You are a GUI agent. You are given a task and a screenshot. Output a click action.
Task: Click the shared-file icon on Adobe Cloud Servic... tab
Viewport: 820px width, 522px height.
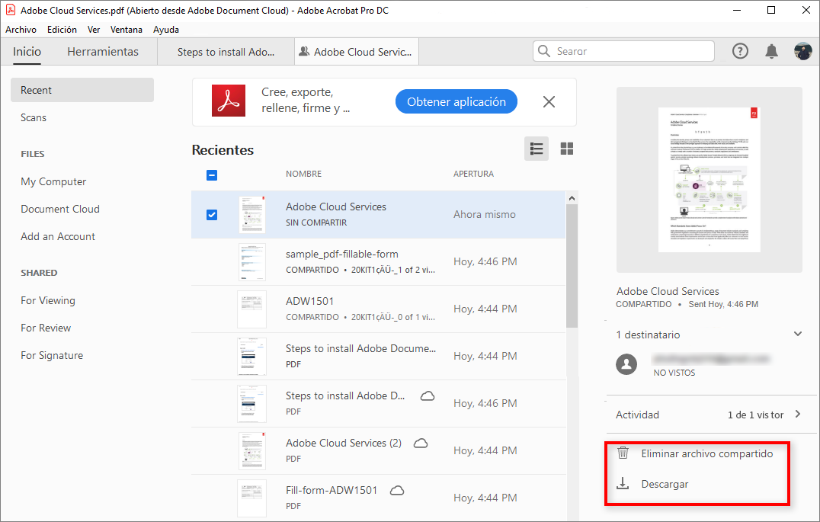pyautogui.click(x=304, y=51)
